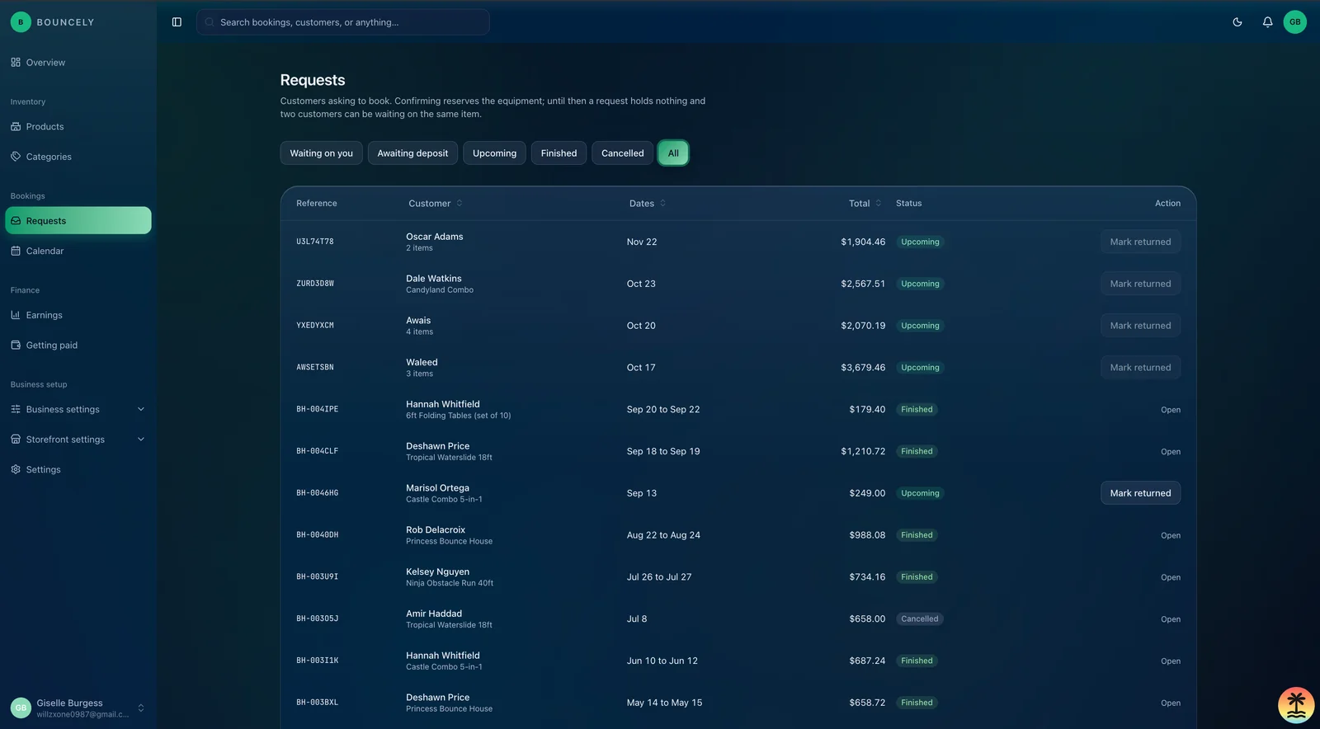This screenshot has width=1320, height=729.
Task: Click the Business settings sliders icon
Action: coord(16,409)
